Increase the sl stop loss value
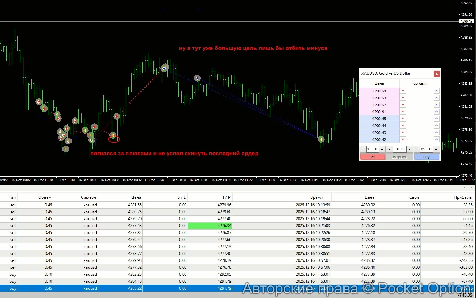 click(382, 149)
